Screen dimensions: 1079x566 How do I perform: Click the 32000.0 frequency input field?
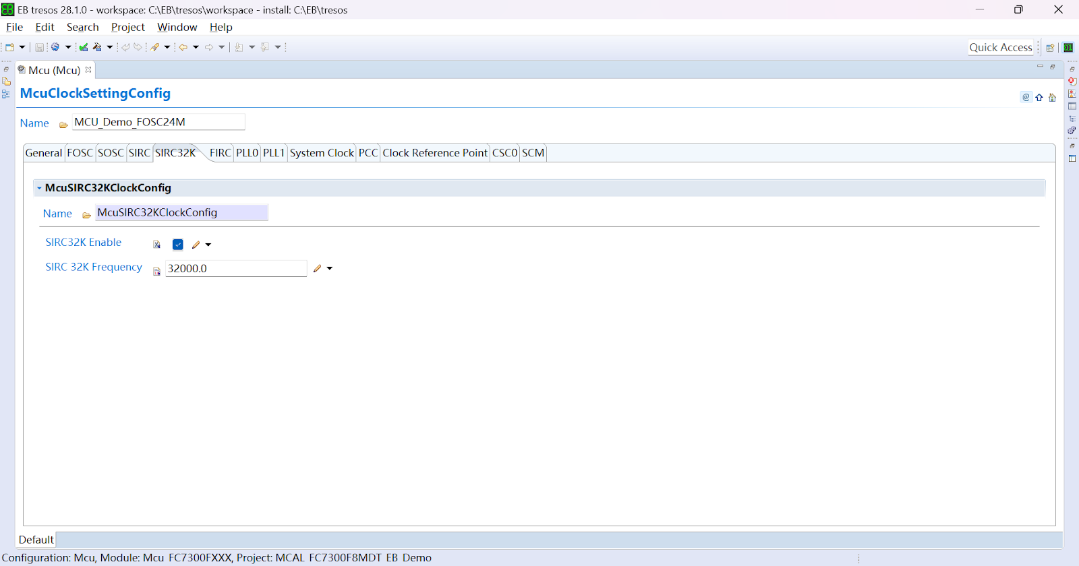click(236, 268)
